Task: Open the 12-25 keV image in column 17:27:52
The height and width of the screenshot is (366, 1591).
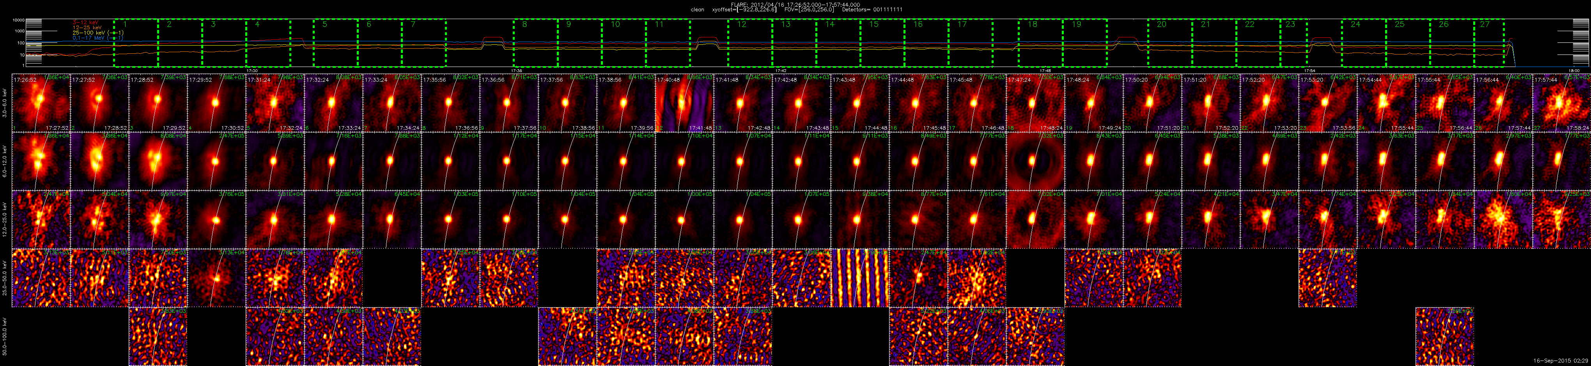Action: click(x=99, y=220)
